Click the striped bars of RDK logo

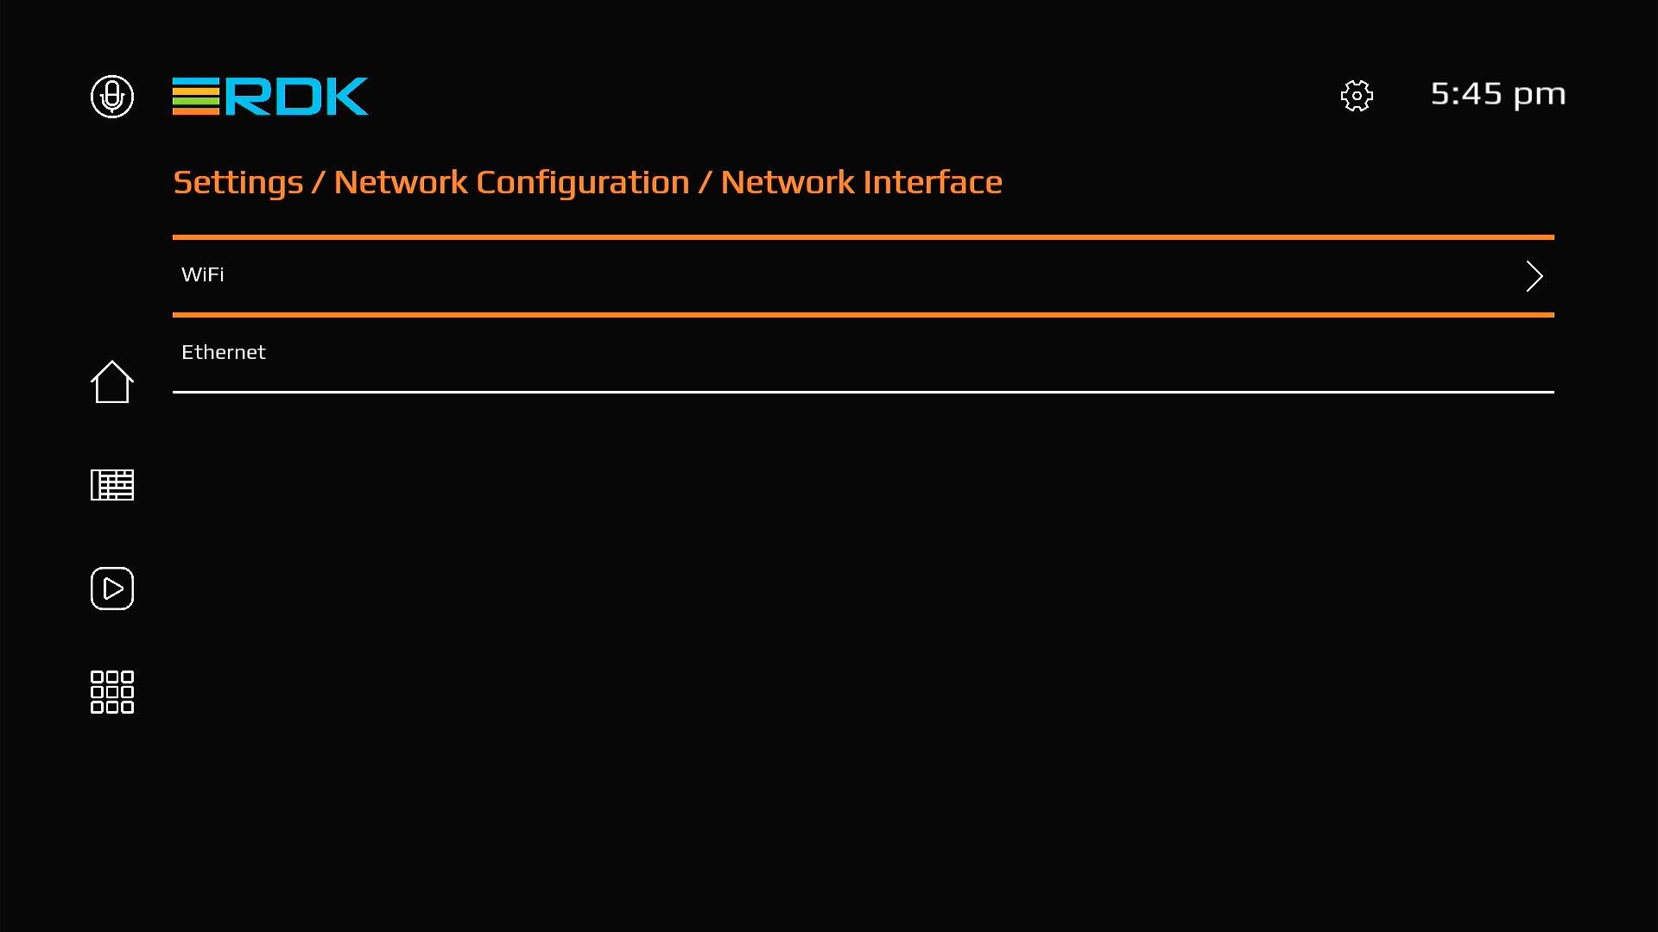click(196, 96)
